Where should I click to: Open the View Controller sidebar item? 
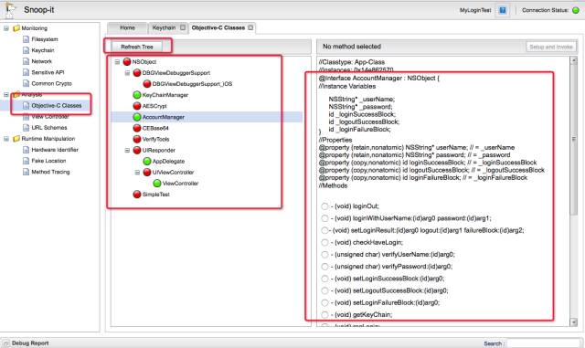(x=50, y=117)
